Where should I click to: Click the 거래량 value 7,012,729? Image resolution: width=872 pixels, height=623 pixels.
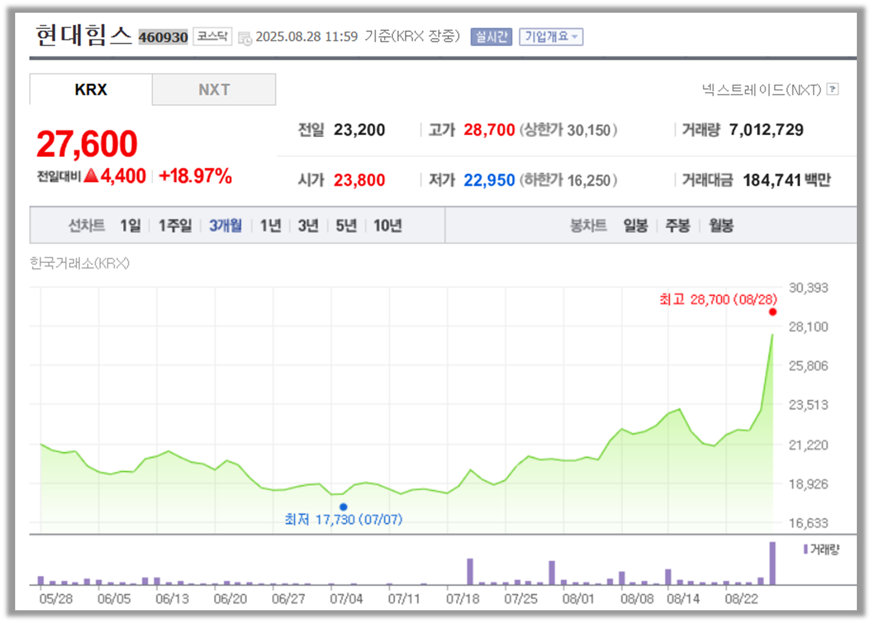pyautogui.click(x=766, y=130)
